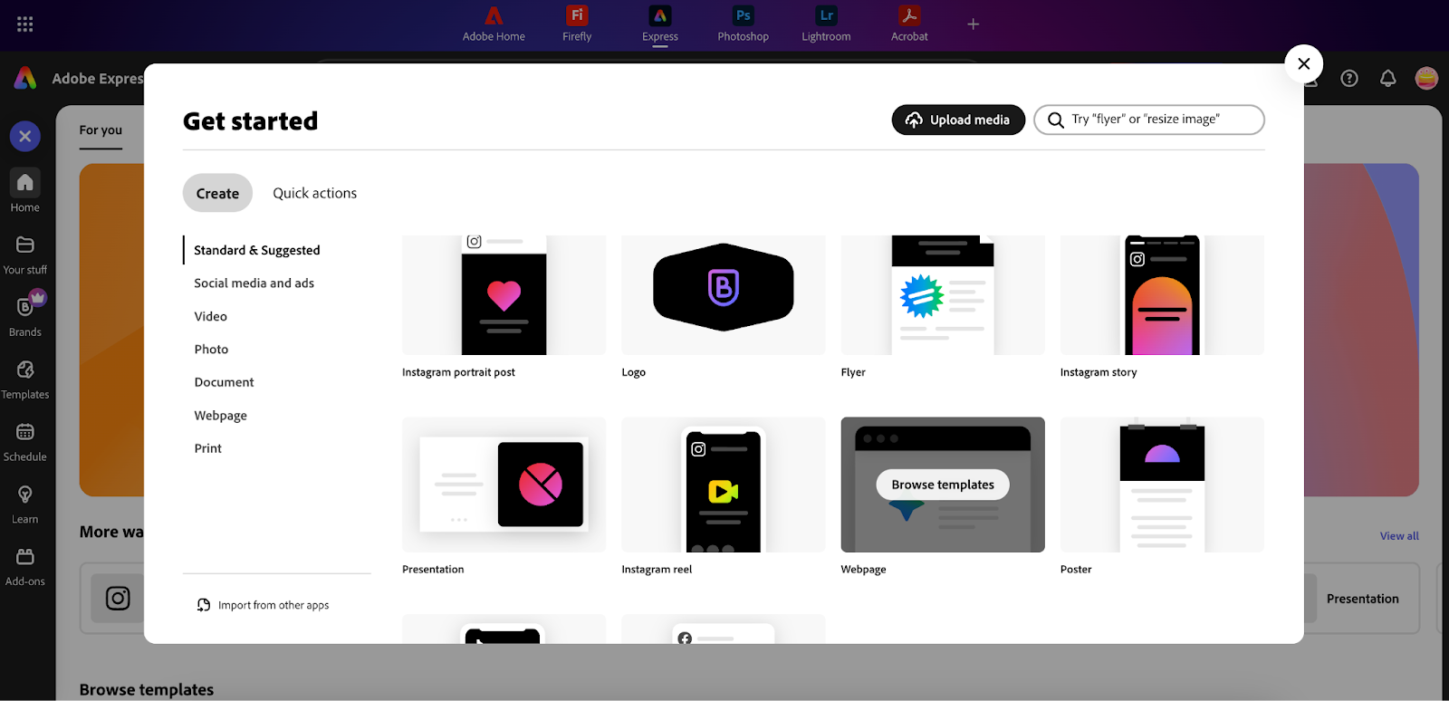This screenshot has height=701, width=1449.
Task: Select the Document category
Action: 224,382
